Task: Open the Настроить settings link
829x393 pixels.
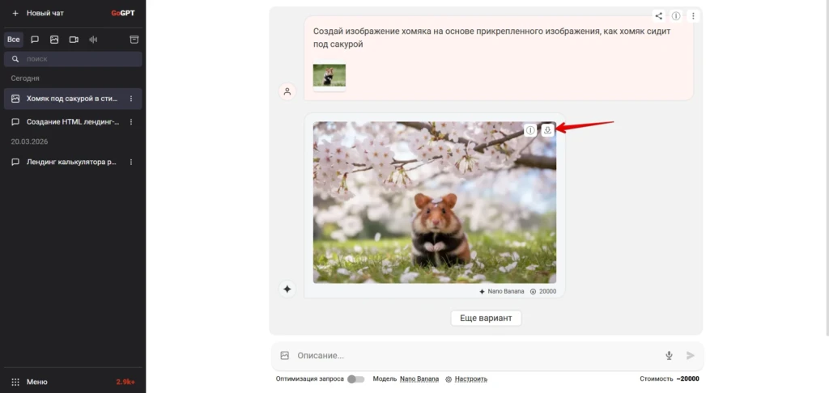Action: click(471, 379)
